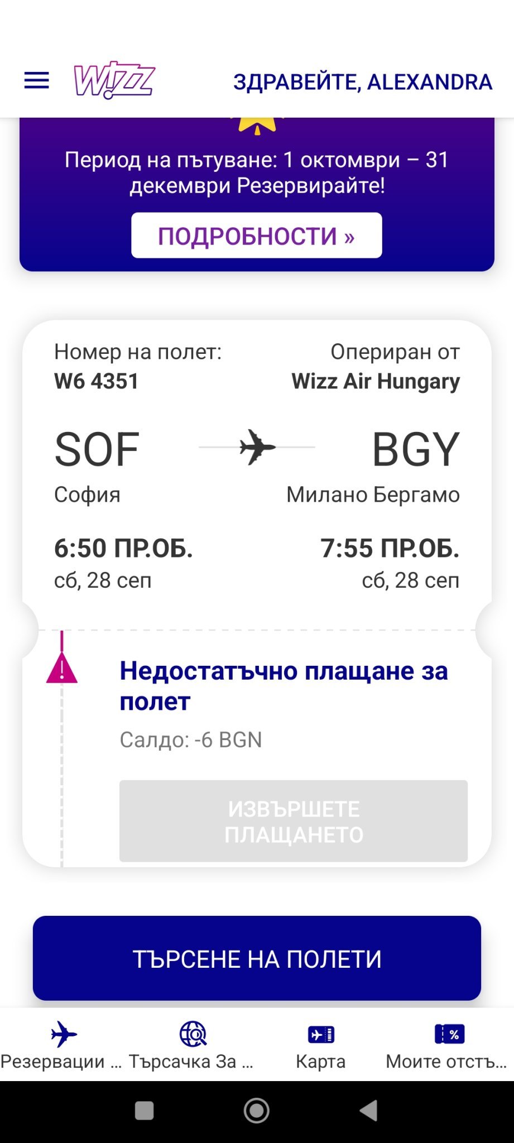Tap ИЗВЪРШЕТЕ ПЛАЩАНЕТО payment button

[294, 821]
